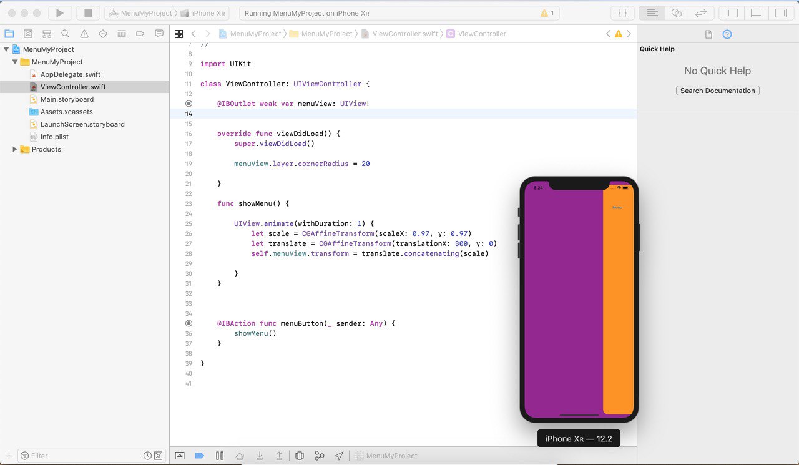Click the Search Documentation button

coord(718,91)
